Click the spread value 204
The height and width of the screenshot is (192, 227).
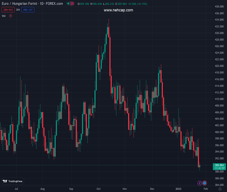[x=18, y=10]
